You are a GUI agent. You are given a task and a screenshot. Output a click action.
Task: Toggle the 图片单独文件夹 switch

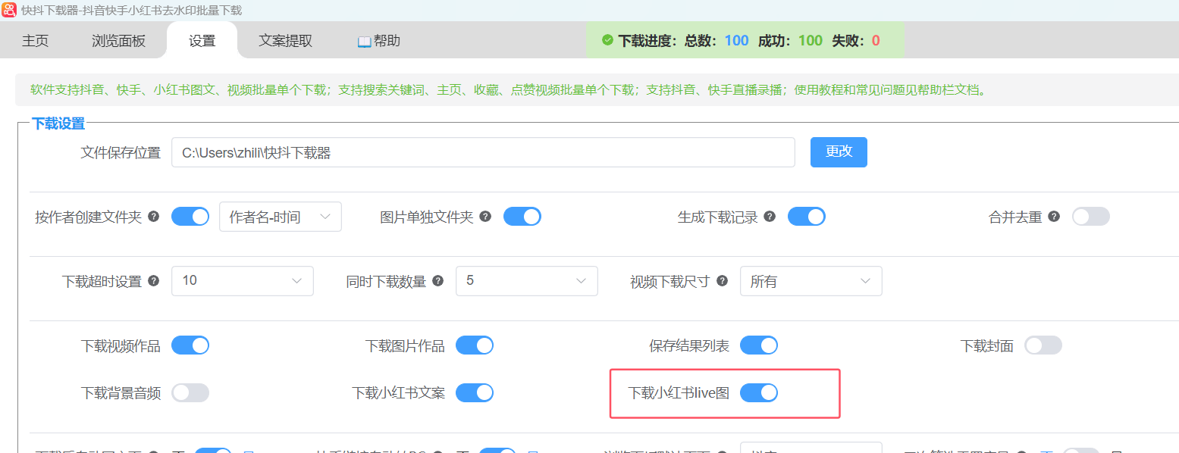coord(522,217)
